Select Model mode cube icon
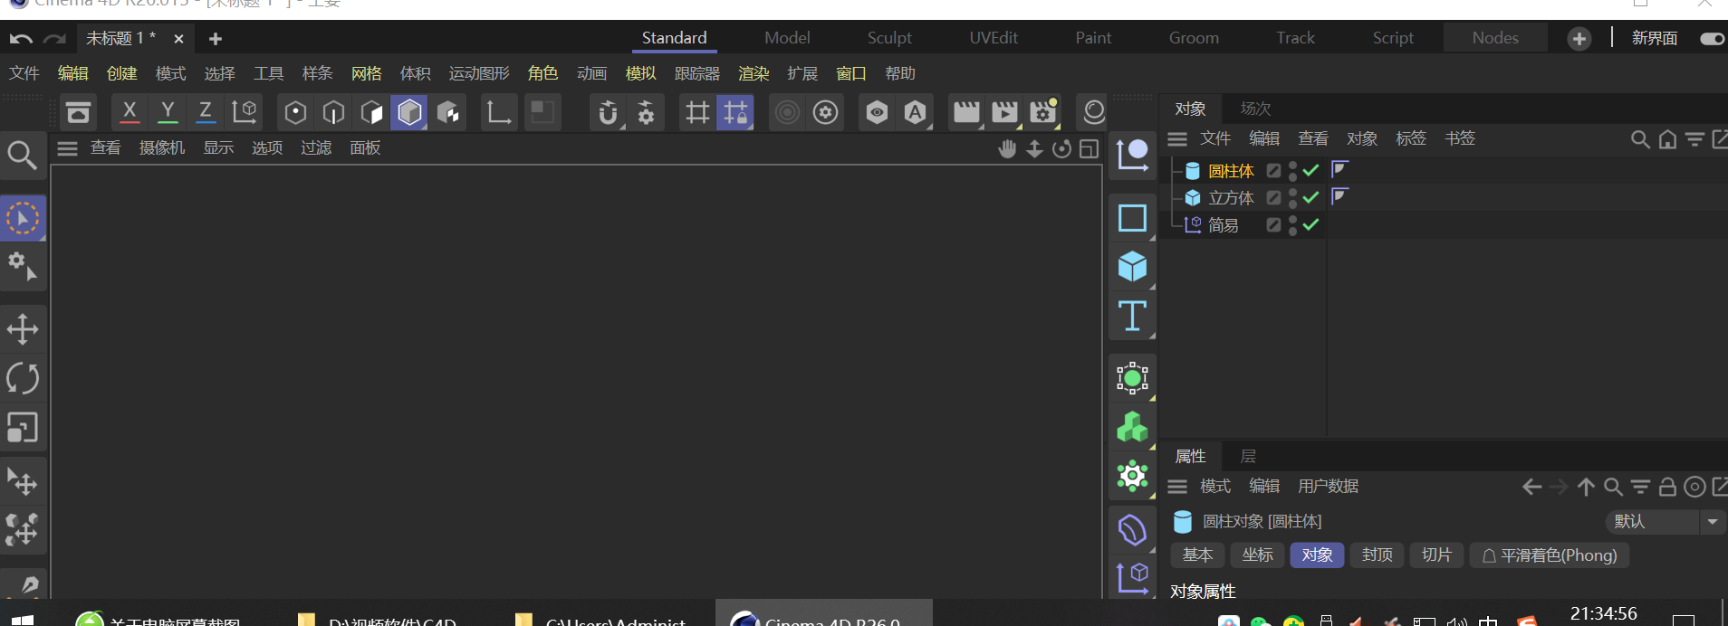 [409, 112]
